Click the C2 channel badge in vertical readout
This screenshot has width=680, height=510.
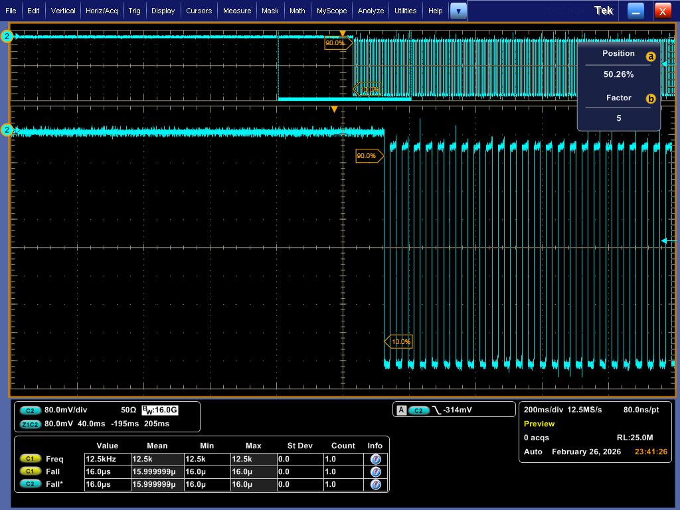(x=31, y=410)
